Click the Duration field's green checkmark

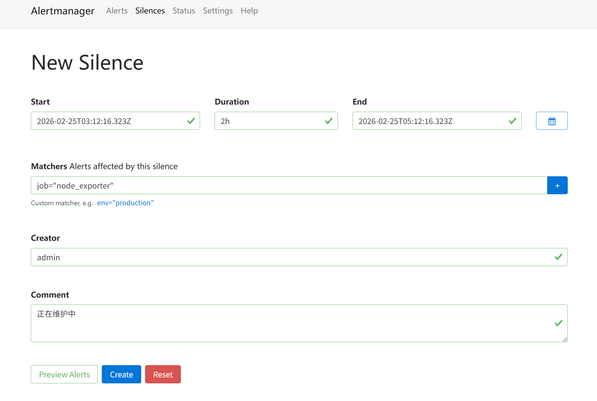tap(329, 121)
